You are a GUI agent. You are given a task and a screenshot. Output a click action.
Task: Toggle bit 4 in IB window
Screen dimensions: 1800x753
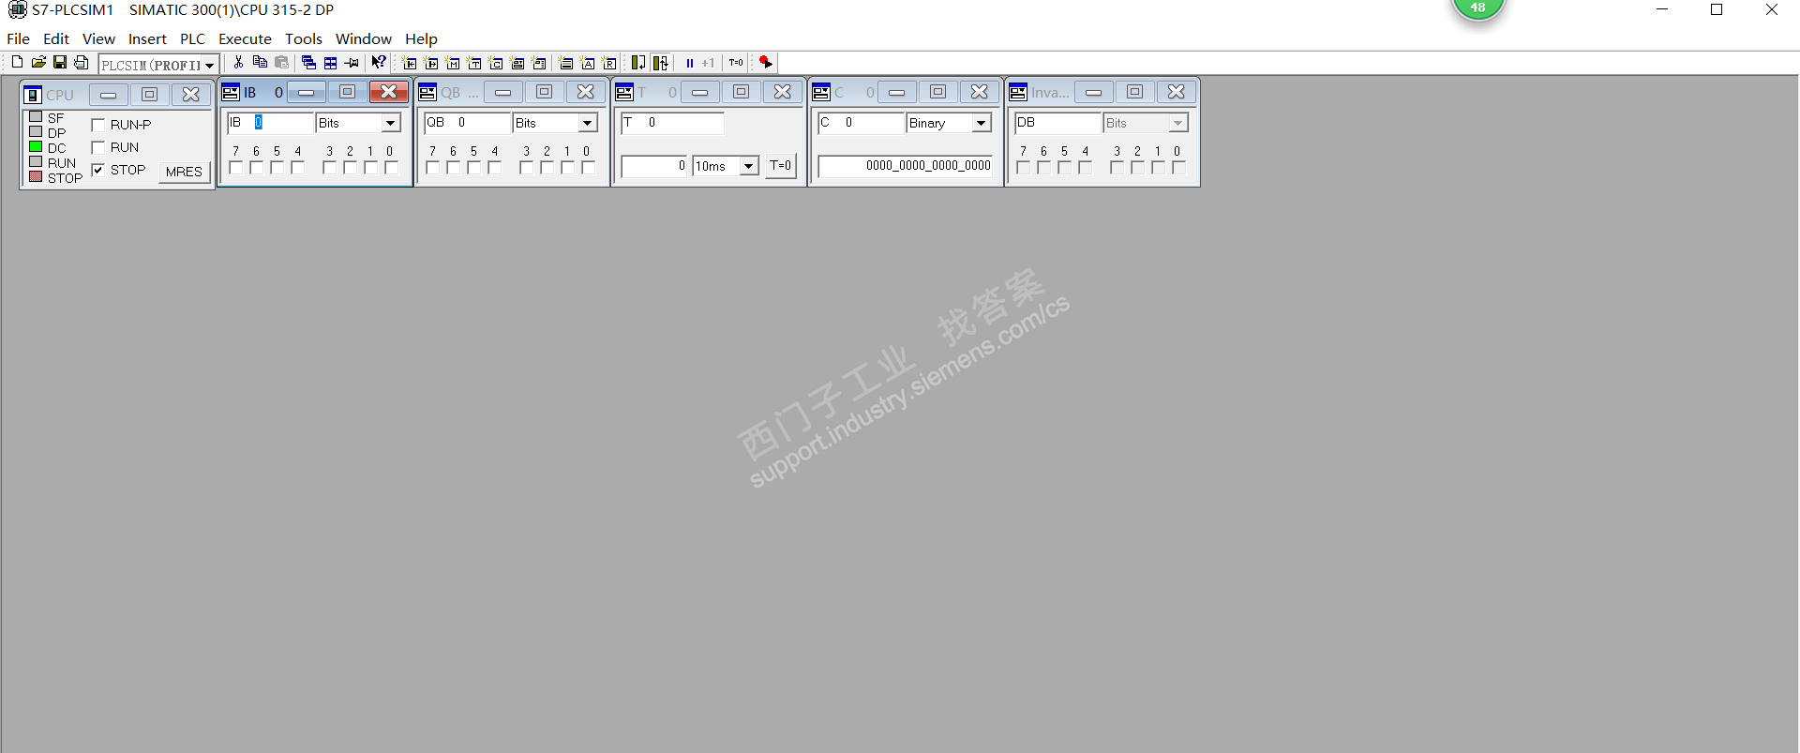click(297, 168)
